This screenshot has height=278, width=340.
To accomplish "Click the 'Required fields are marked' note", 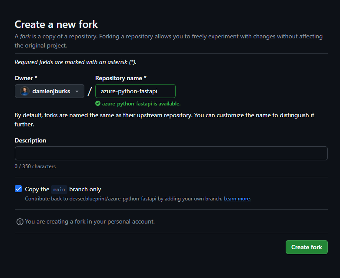I will [76, 62].
